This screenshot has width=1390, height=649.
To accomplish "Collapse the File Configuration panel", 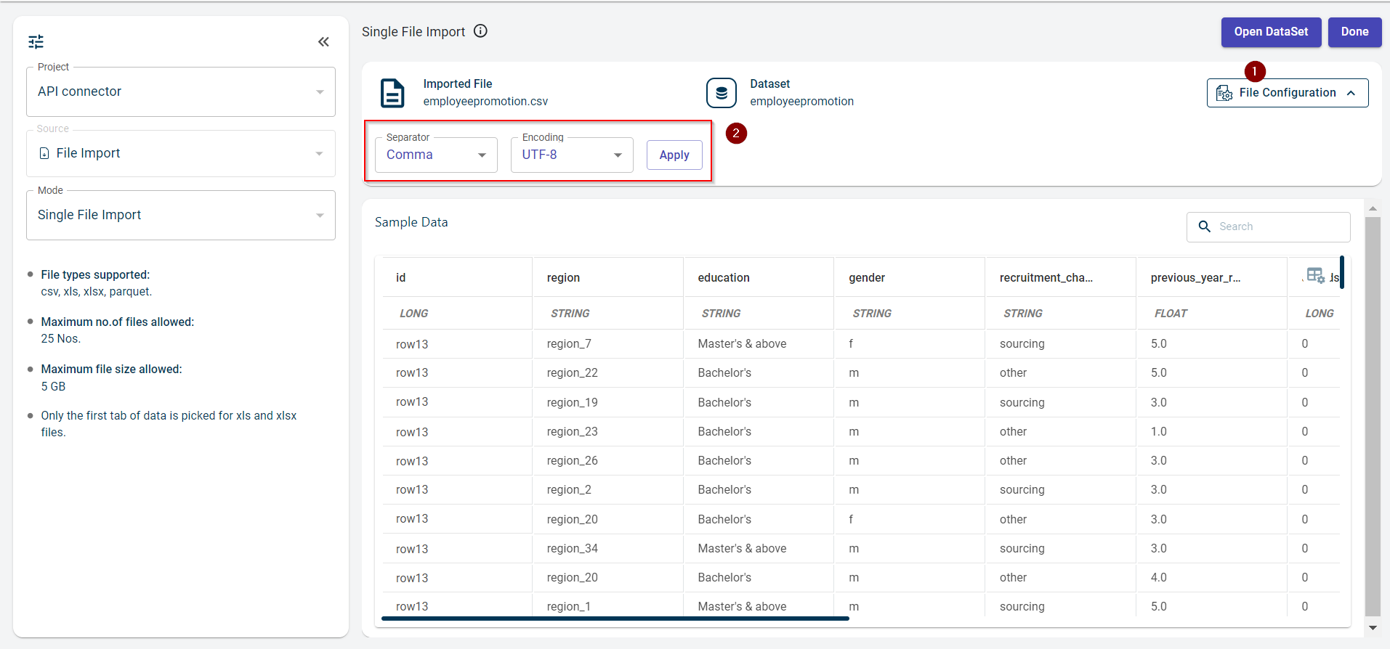I will [1351, 93].
